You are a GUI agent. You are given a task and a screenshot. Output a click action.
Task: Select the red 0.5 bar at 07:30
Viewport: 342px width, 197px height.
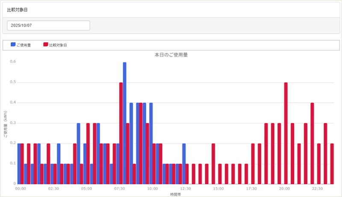tap(121, 133)
